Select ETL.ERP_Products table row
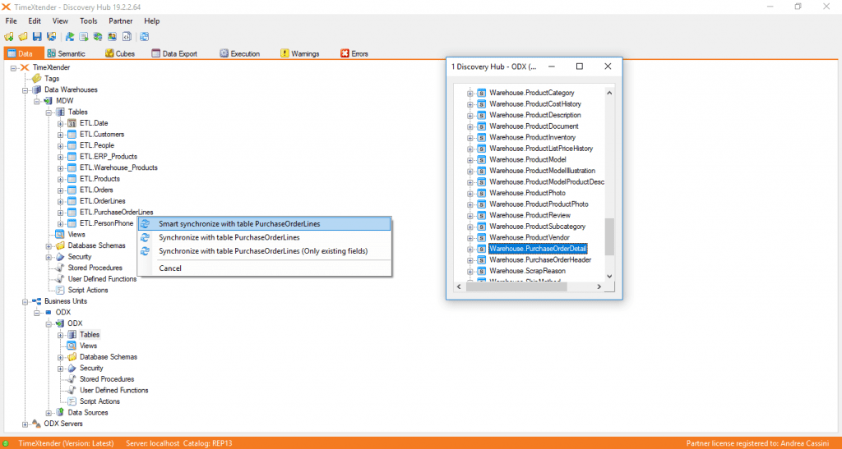 tap(109, 157)
